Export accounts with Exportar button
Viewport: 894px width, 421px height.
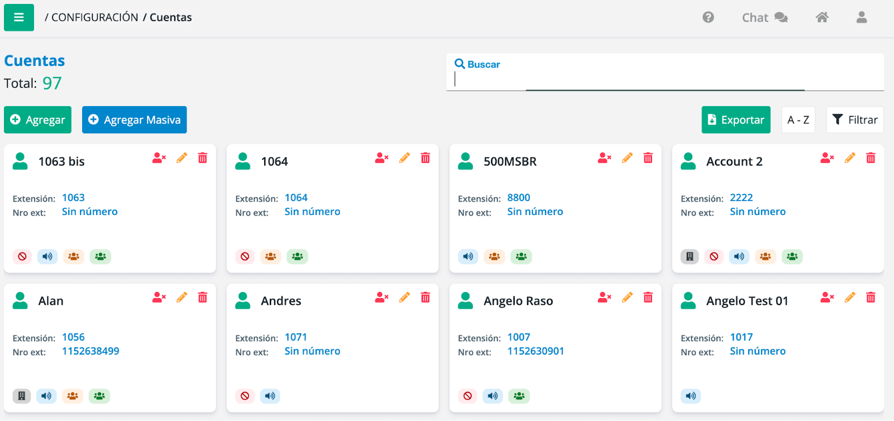tap(736, 119)
